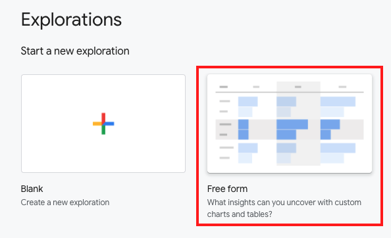This screenshot has width=391, height=238.
Task: Click the blue arm of the plus icon
Action: [x=110, y=124]
